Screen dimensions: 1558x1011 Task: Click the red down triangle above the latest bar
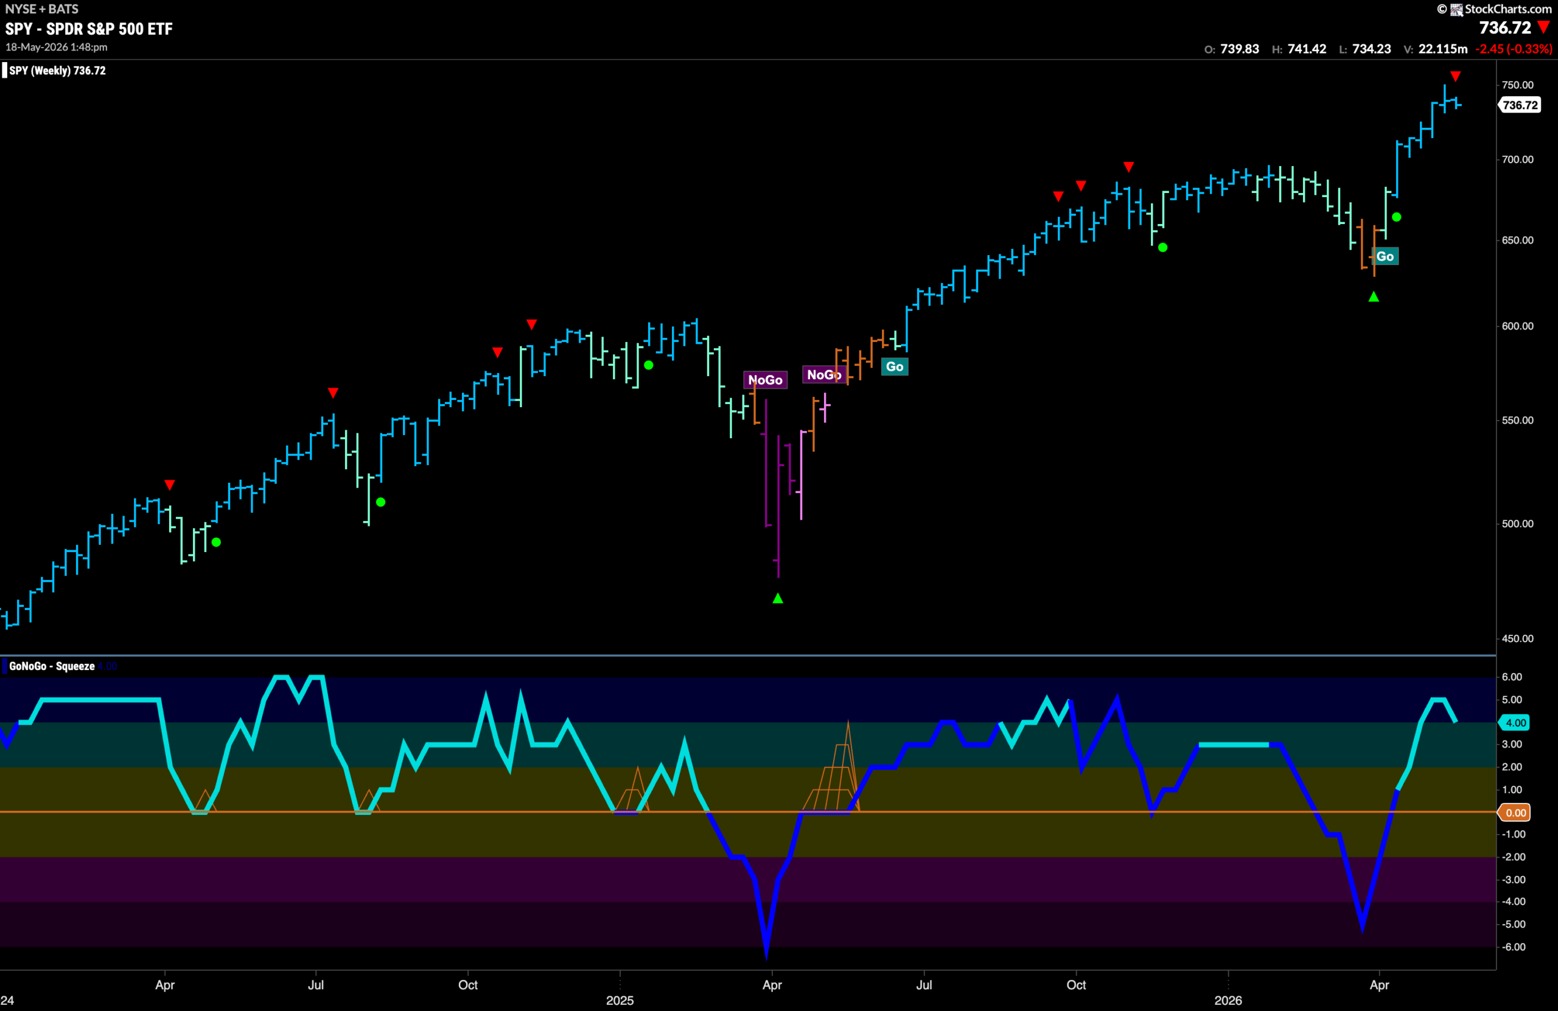coord(1455,77)
